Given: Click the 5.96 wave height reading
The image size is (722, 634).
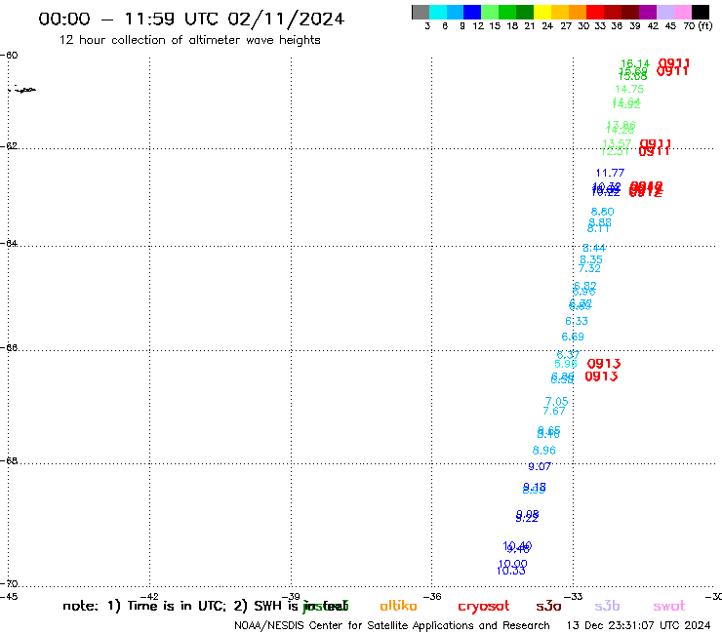Looking at the screenshot, I should pos(566,364).
